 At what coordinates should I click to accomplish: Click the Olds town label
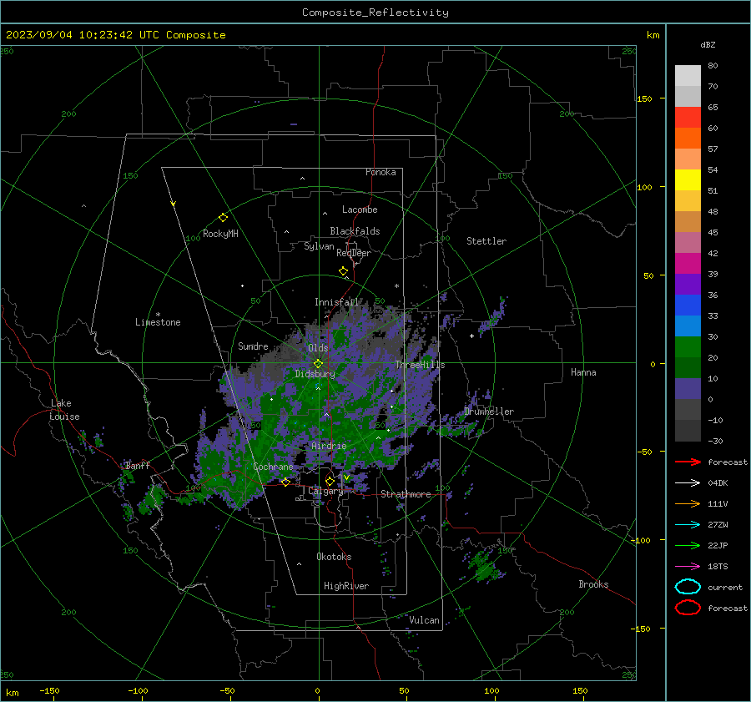pyautogui.click(x=318, y=348)
